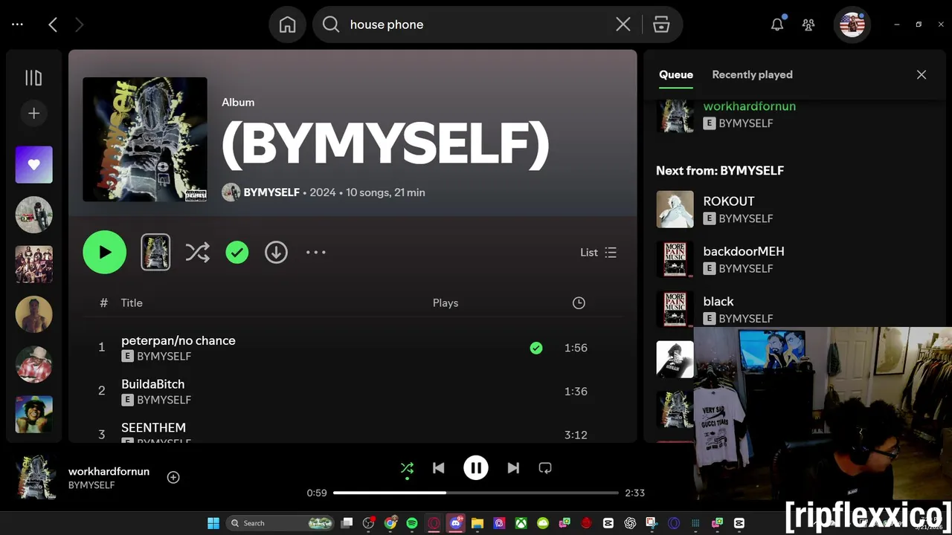Open BYMYSELF artist under BuildaBitch
The height and width of the screenshot is (535, 952).
[x=164, y=400]
